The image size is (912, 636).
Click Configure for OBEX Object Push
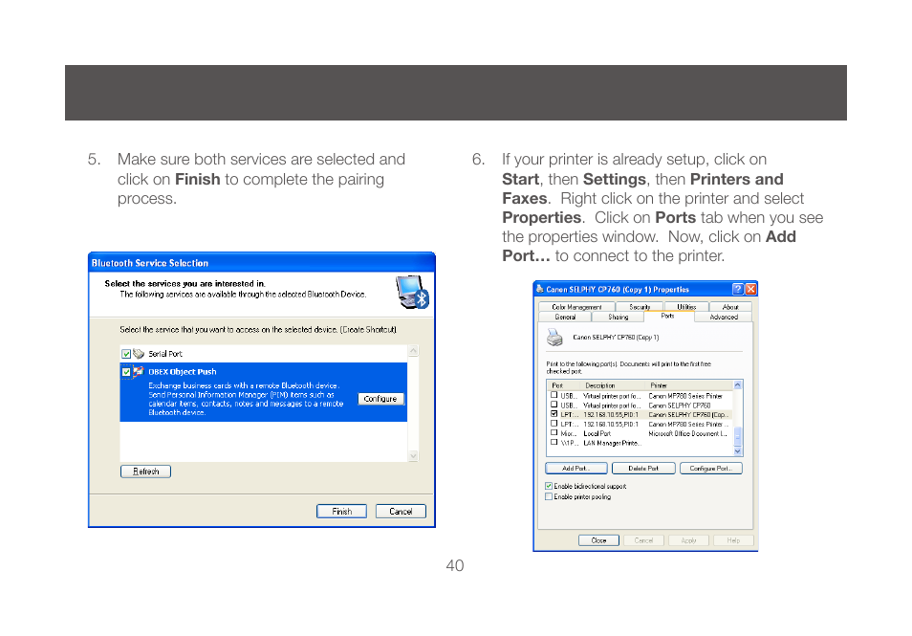click(380, 399)
